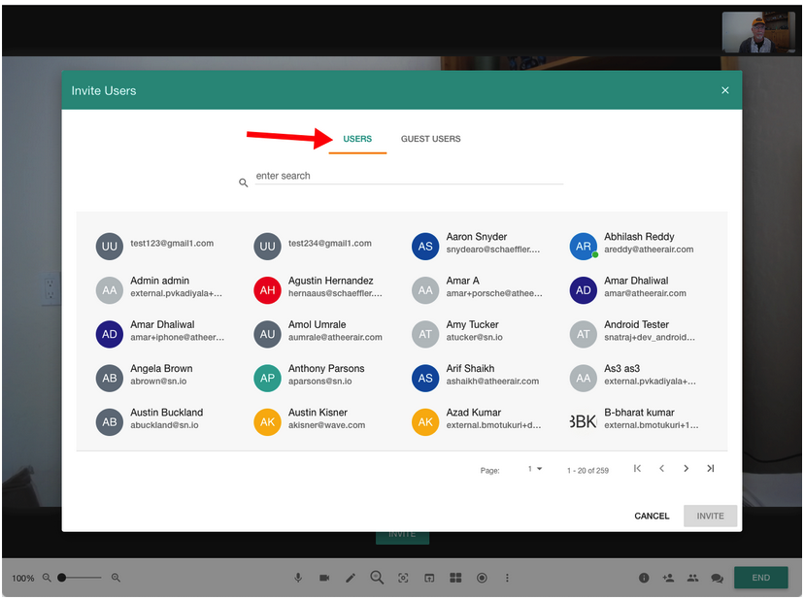The width and height of the screenshot is (805, 600).
Task: Select the Users tab
Action: click(x=357, y=139)
